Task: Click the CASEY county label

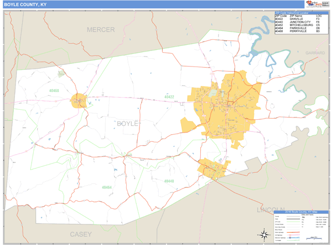Action: click(81, 234)
